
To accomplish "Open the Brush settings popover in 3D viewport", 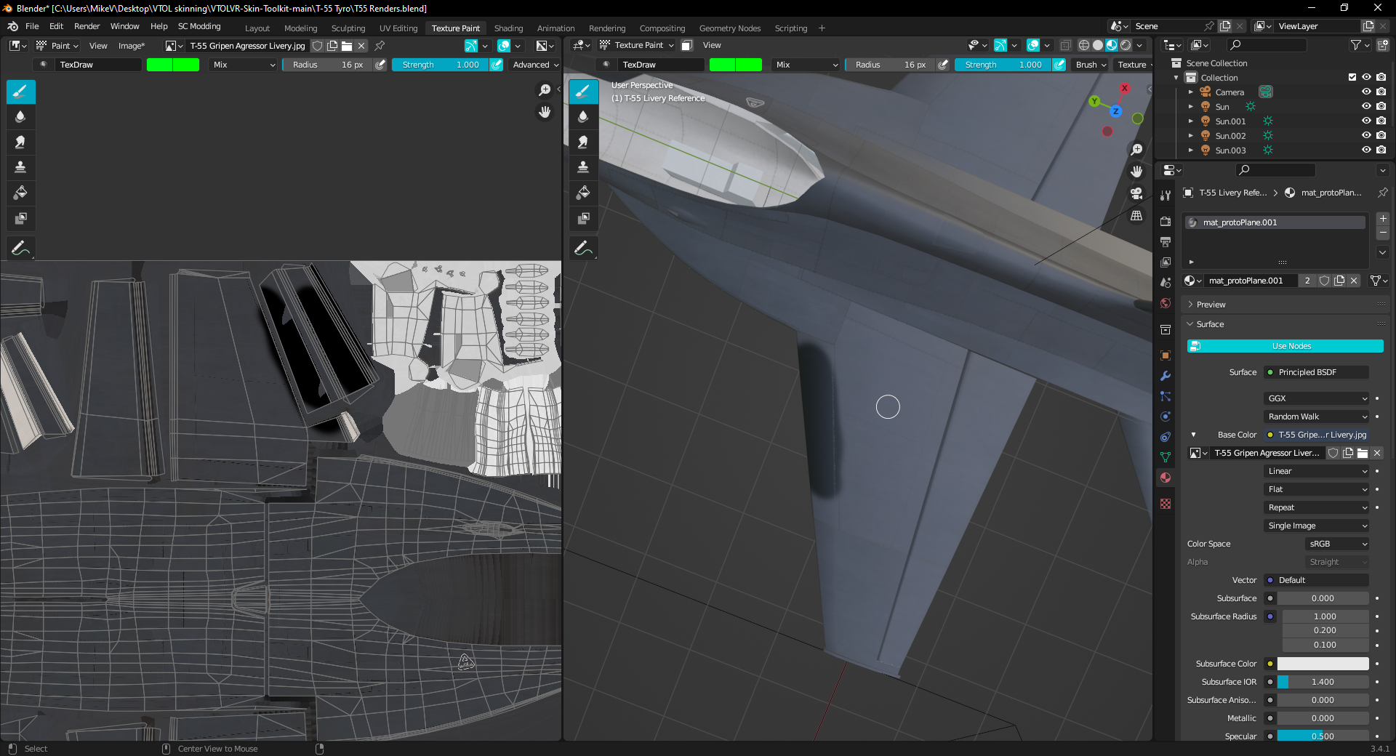I will (x=1091, y=65).
